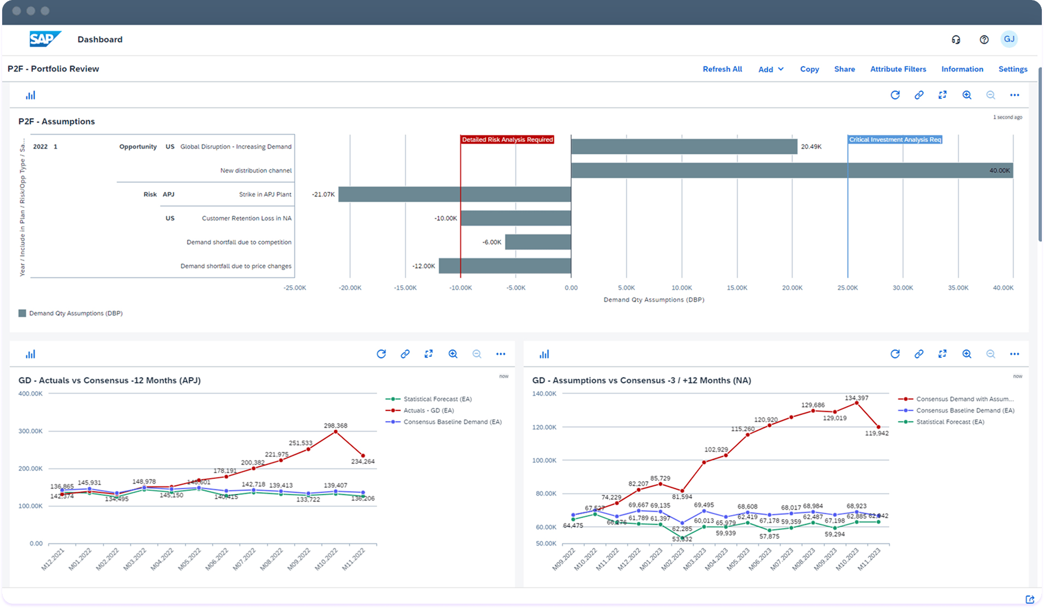Change chart type of APJ Actuals panel

click(30, 354)
